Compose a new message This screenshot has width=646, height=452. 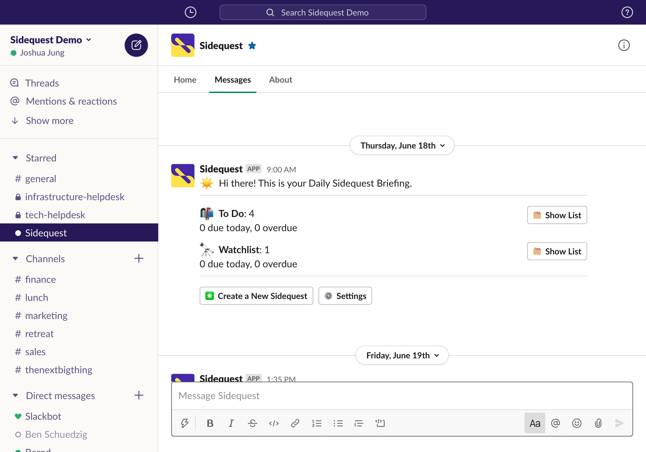(136, 45)
